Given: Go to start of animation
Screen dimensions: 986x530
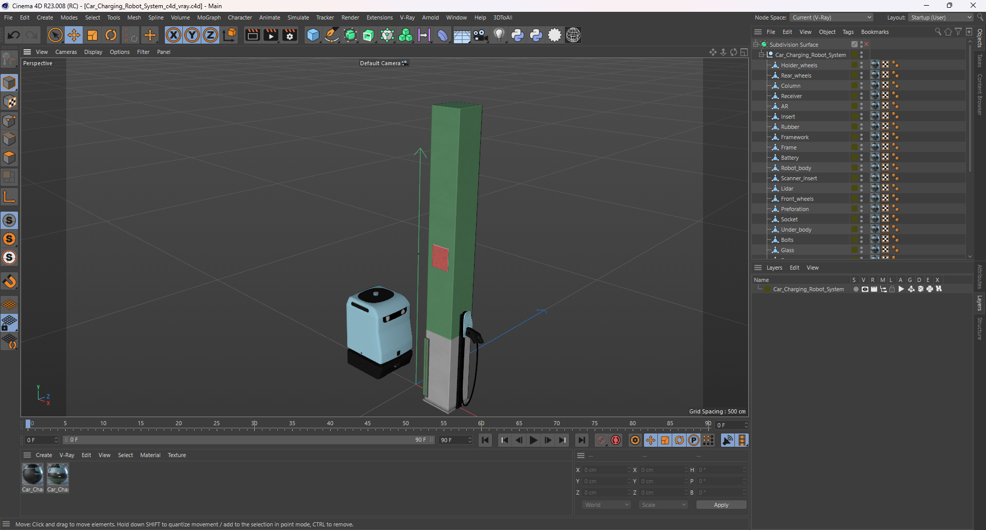Looking at the screenshot, I should click(485, 440).
